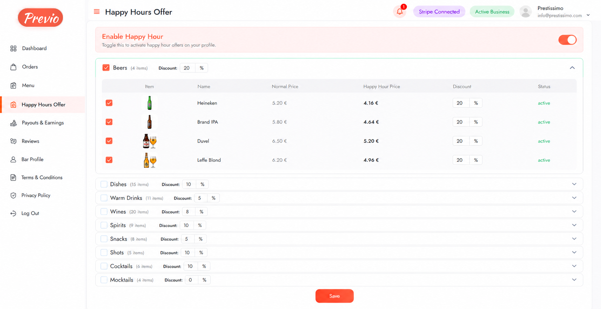This screenshot has width=601, height=309.
Task: Collapse the Beers section chevron
Action: pos(572,68)
